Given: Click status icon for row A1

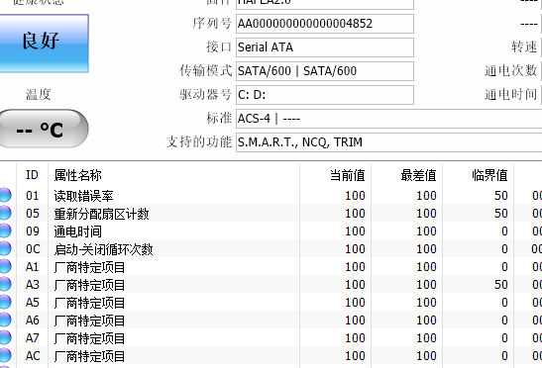Looking at the screenshot, I should 5,266.
